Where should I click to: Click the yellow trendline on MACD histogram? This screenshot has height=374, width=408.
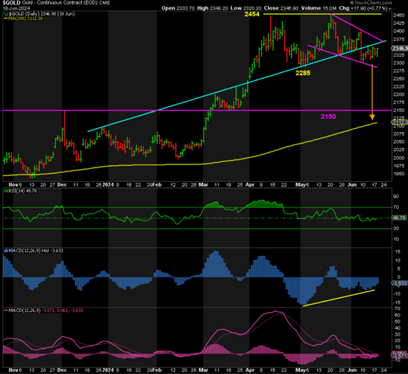click(x=339, y=297)
